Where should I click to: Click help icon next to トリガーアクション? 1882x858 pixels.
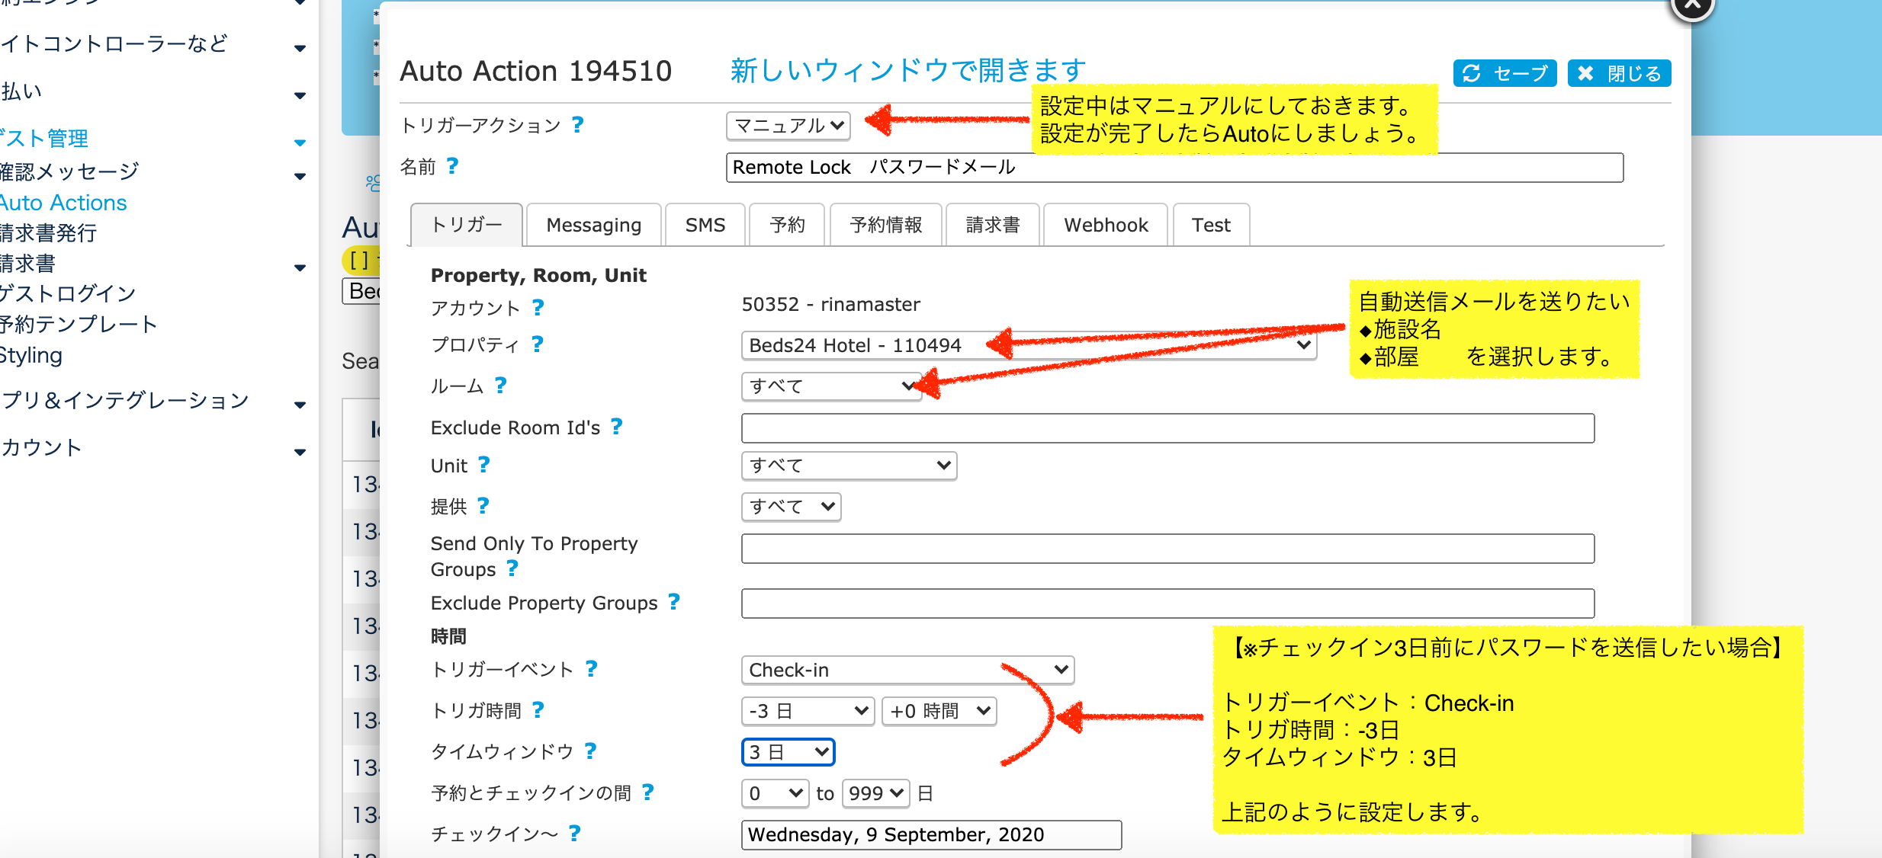578,124
